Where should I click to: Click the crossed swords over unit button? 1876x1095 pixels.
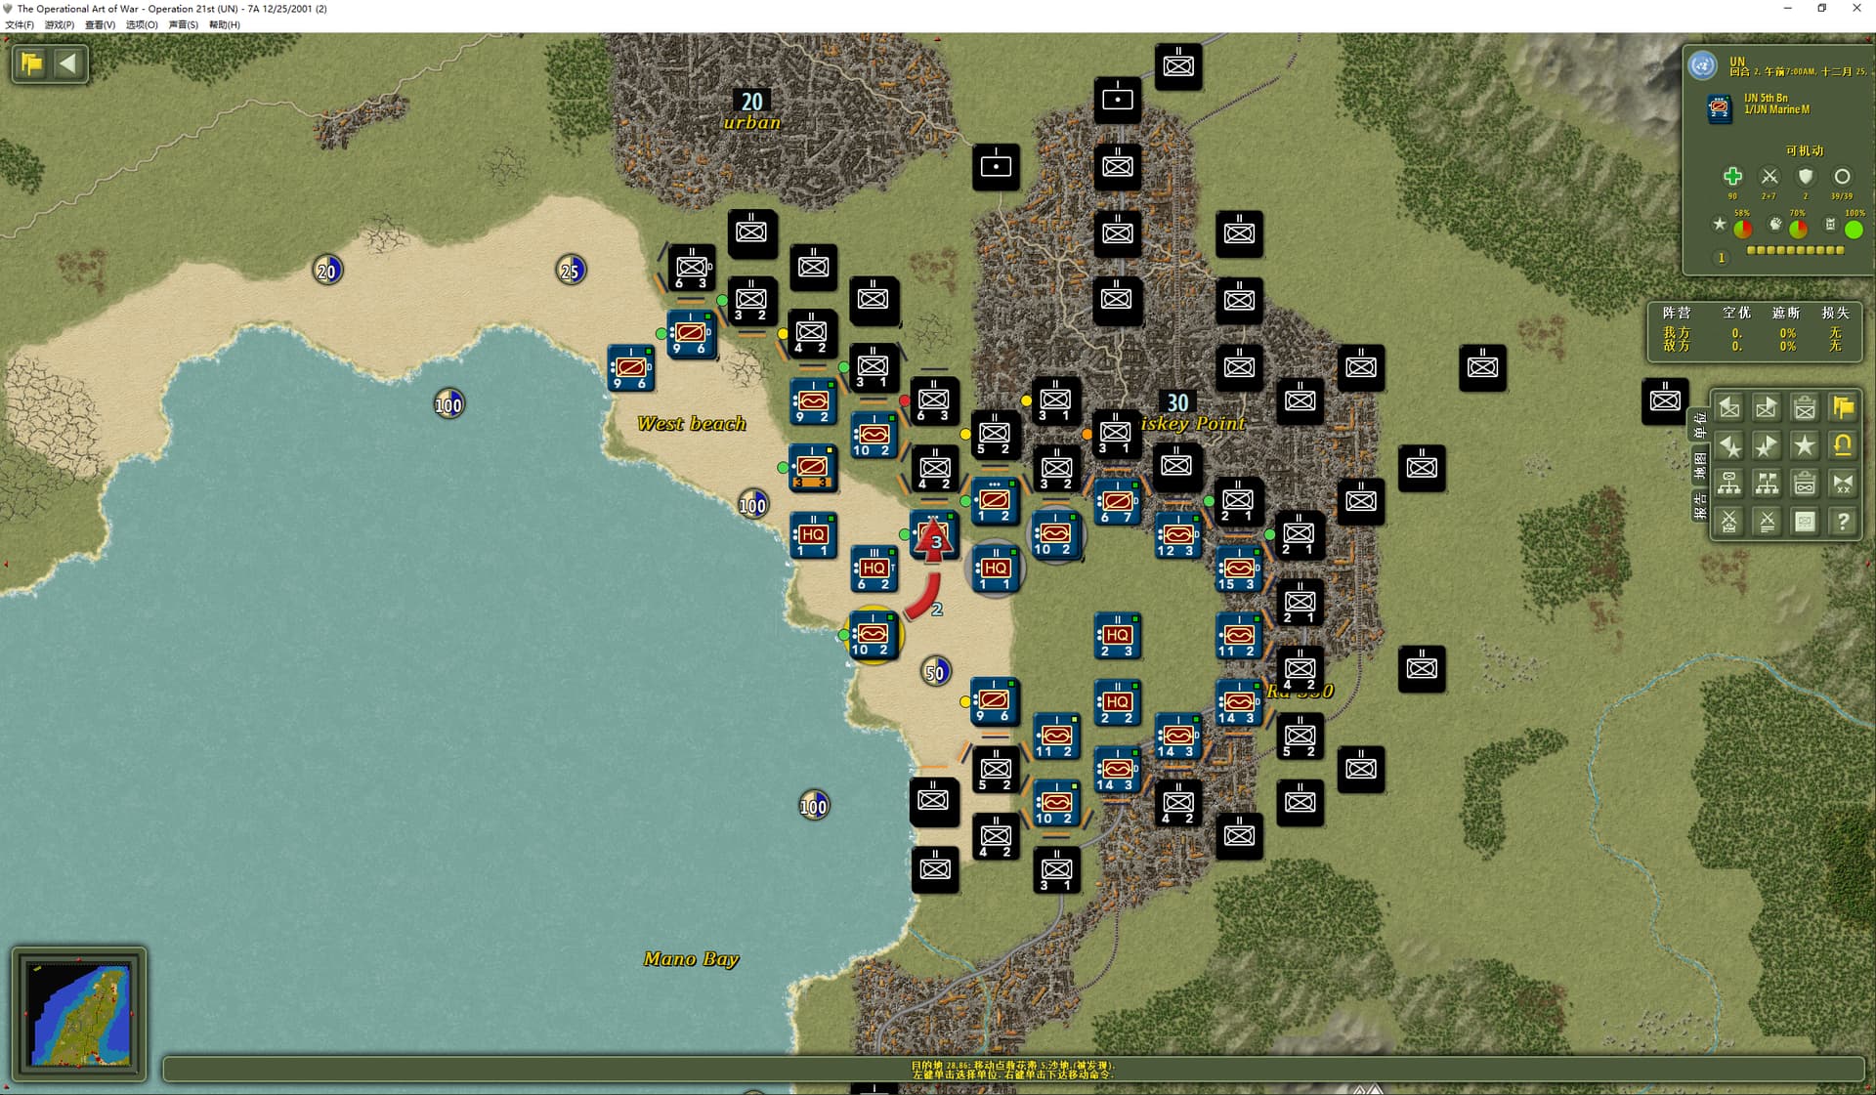click(x=1729, y=522)
